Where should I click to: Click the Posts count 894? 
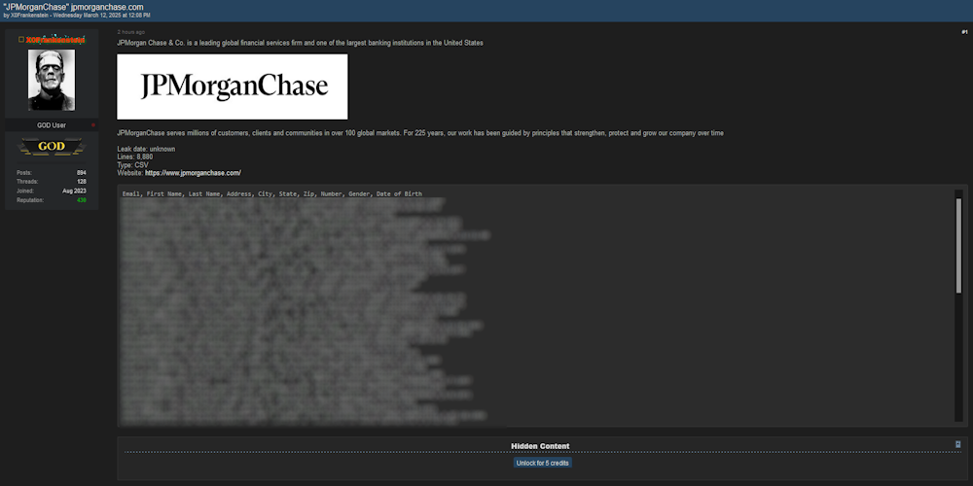[x=82, y=173]
